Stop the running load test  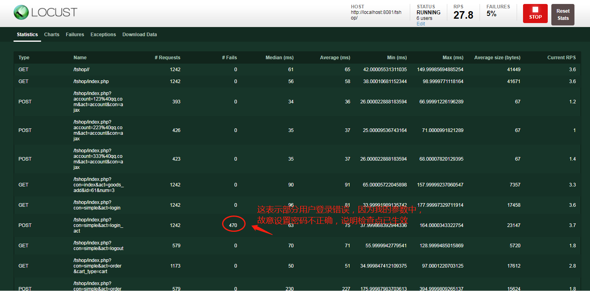click(535, 13)
